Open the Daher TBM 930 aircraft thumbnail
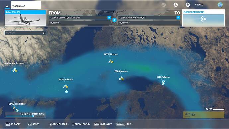The width and height of the screenshot is (229, 129). (x=26, y=18)
